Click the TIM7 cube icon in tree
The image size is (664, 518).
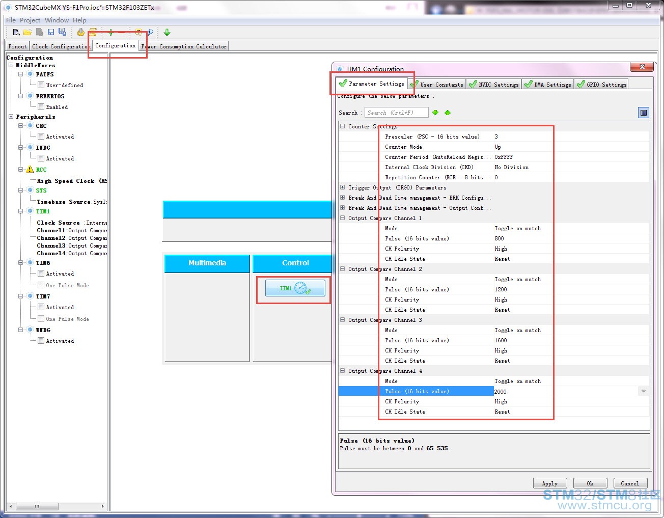pos(30,296)
